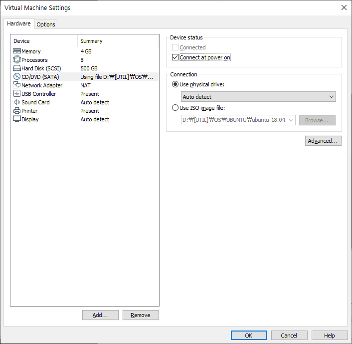Select the Network Adapter icon
Screen dimensions: 352x344
coord(17,85)
